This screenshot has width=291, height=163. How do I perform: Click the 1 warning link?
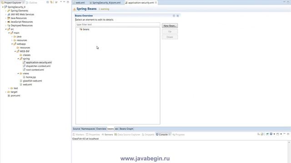(104, 9)
